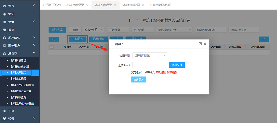Image resolution: width=277 pixels, height=123 pixels.
Task: Expand the 报表 sidebar menu
Action: click(34, 29)
